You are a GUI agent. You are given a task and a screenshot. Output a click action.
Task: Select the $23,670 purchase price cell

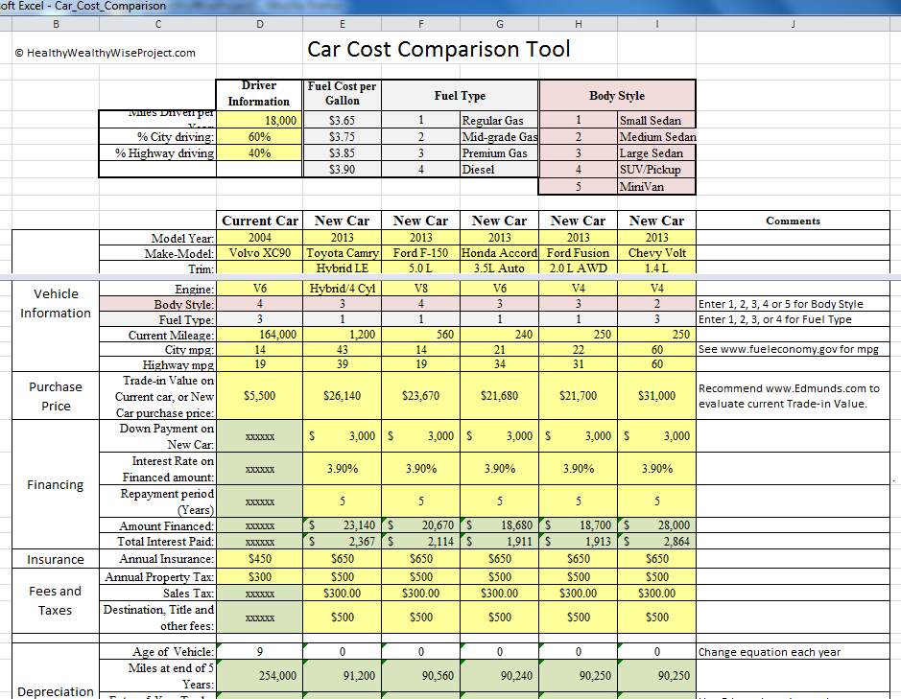click(421, 396)
